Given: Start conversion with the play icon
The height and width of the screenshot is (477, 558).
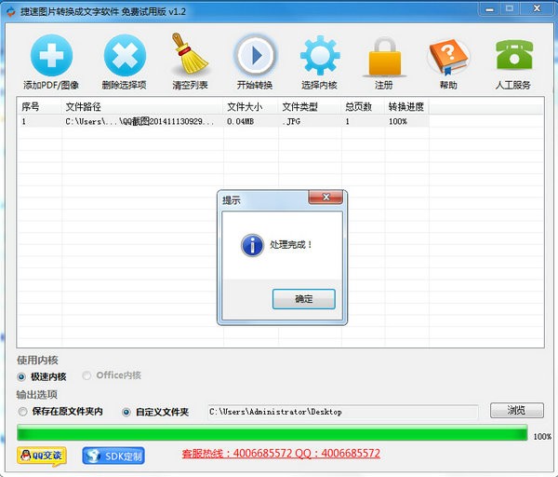Looking at the screenshot, I should (255, 55).
